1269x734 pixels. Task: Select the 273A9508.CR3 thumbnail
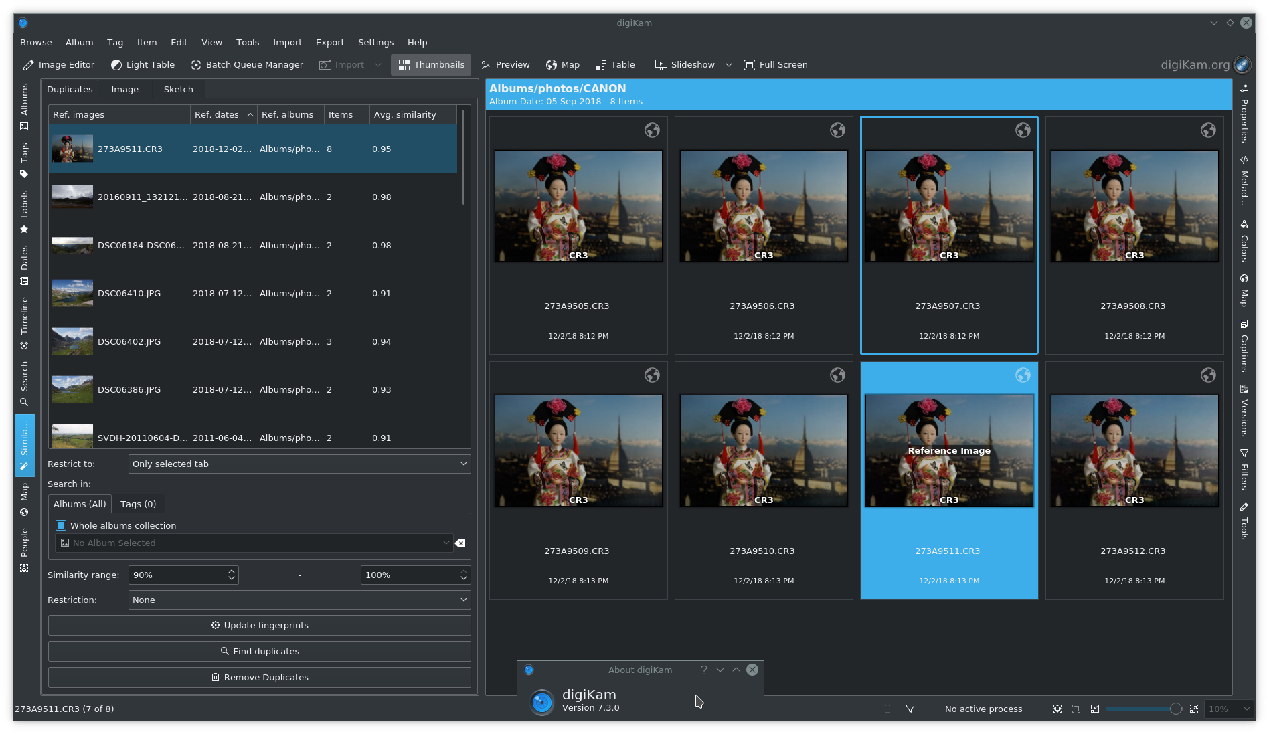point(1134,205)
